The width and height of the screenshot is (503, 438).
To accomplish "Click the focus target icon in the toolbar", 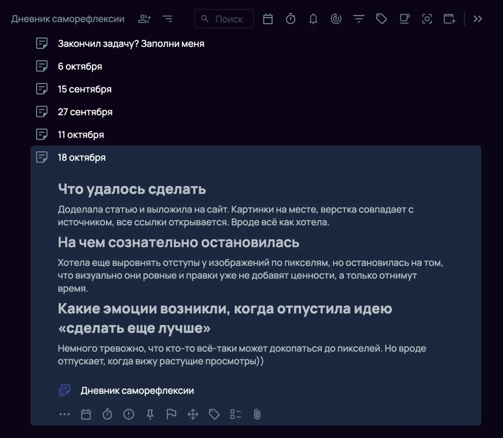I will (336, 19).
